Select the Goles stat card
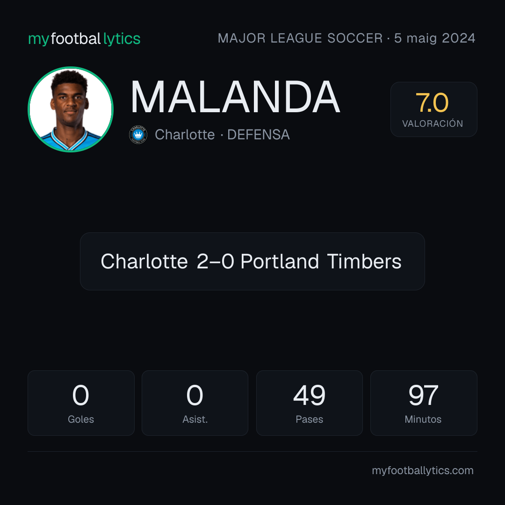Image resolution: width=505 pixels, height=505 pixels. tap(81, 403)
